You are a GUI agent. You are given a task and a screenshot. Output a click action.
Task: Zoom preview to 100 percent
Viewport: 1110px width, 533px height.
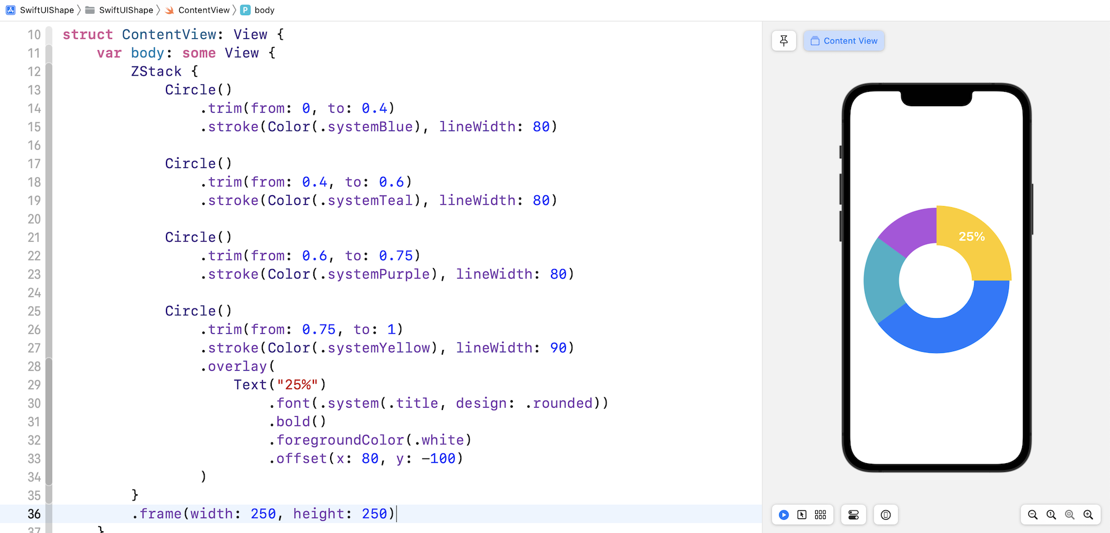(x=1051, y=515)
